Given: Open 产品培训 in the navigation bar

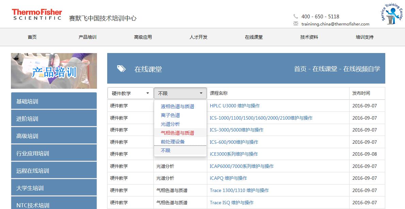Looking at the screenshot, I should coord(87,37).
